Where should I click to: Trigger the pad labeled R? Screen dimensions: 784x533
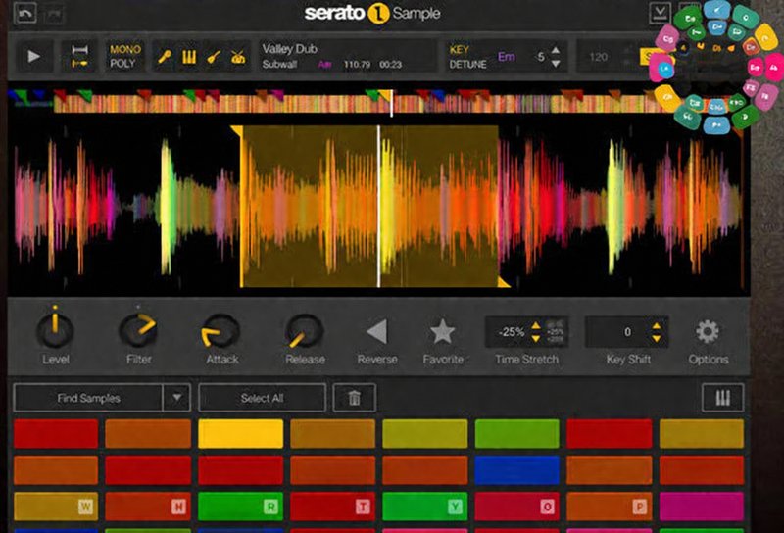[240, 507]
